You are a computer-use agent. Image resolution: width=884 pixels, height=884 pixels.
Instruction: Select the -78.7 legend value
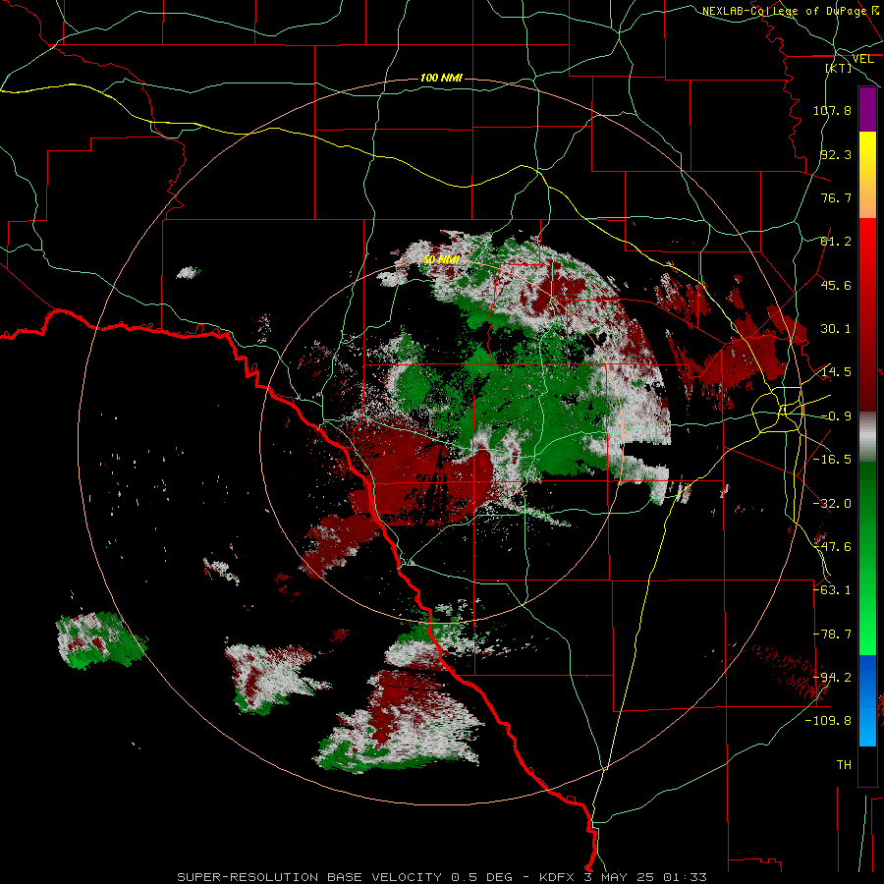pyautogui.click(x=832, y=635)
